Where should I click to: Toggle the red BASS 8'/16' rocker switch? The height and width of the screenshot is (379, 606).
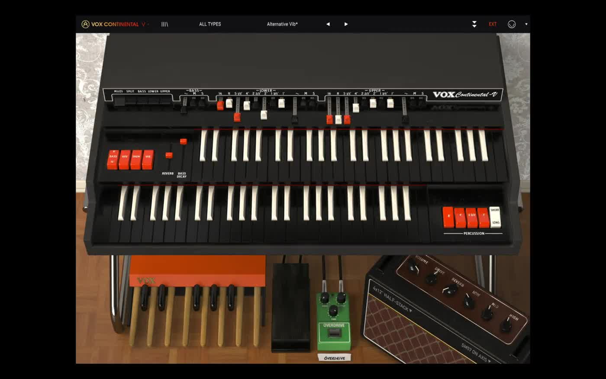tap(113, 159)
